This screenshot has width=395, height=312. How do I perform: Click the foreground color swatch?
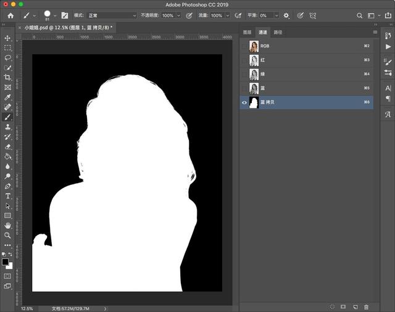[x=6, y=262]
